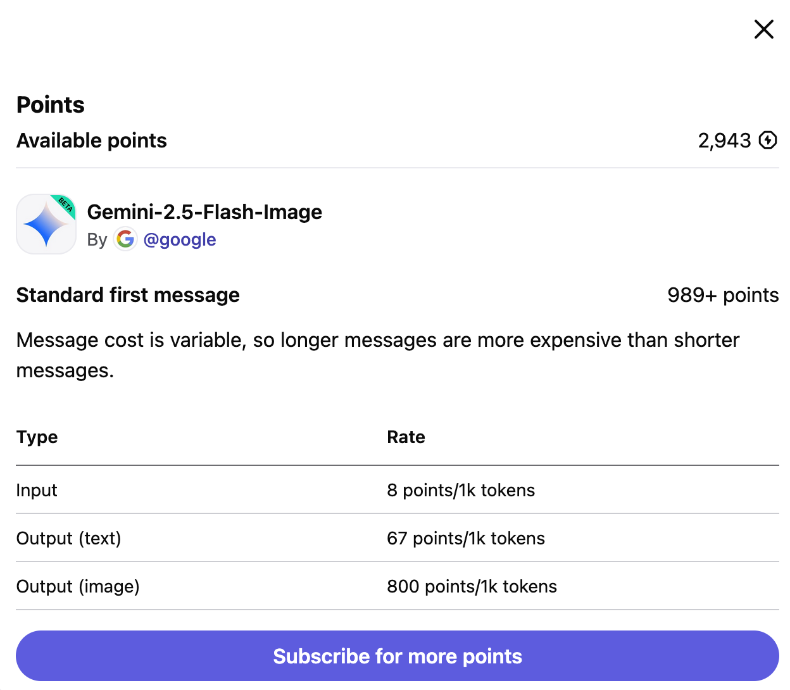The height and width of the screenshot is (690, 790).
Task: Click the Standard first message label
Action: [x=128, y=295]
